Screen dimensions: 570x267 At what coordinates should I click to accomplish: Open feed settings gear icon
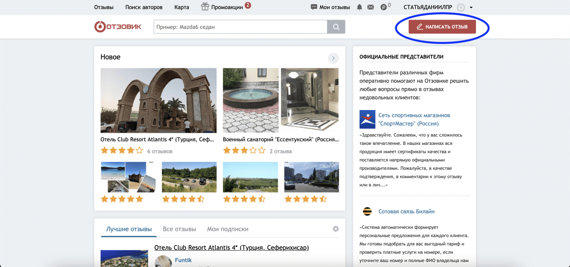point(336,229)
